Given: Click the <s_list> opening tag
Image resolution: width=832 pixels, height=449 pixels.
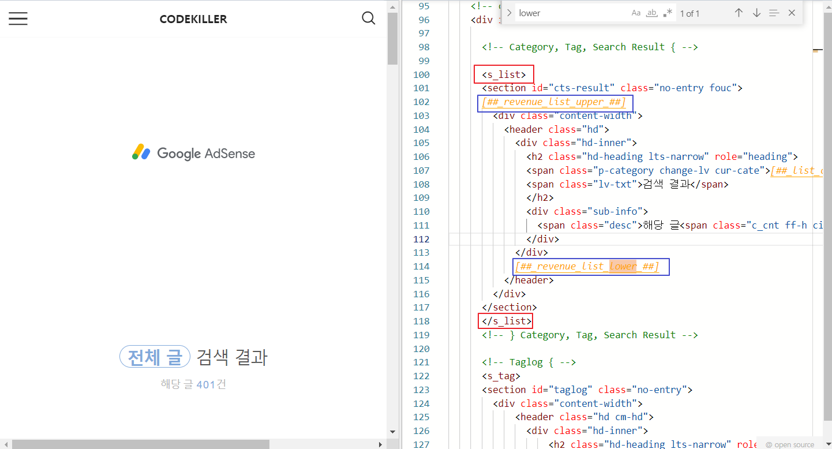Looking at the screenshot, I should (504, 74).
